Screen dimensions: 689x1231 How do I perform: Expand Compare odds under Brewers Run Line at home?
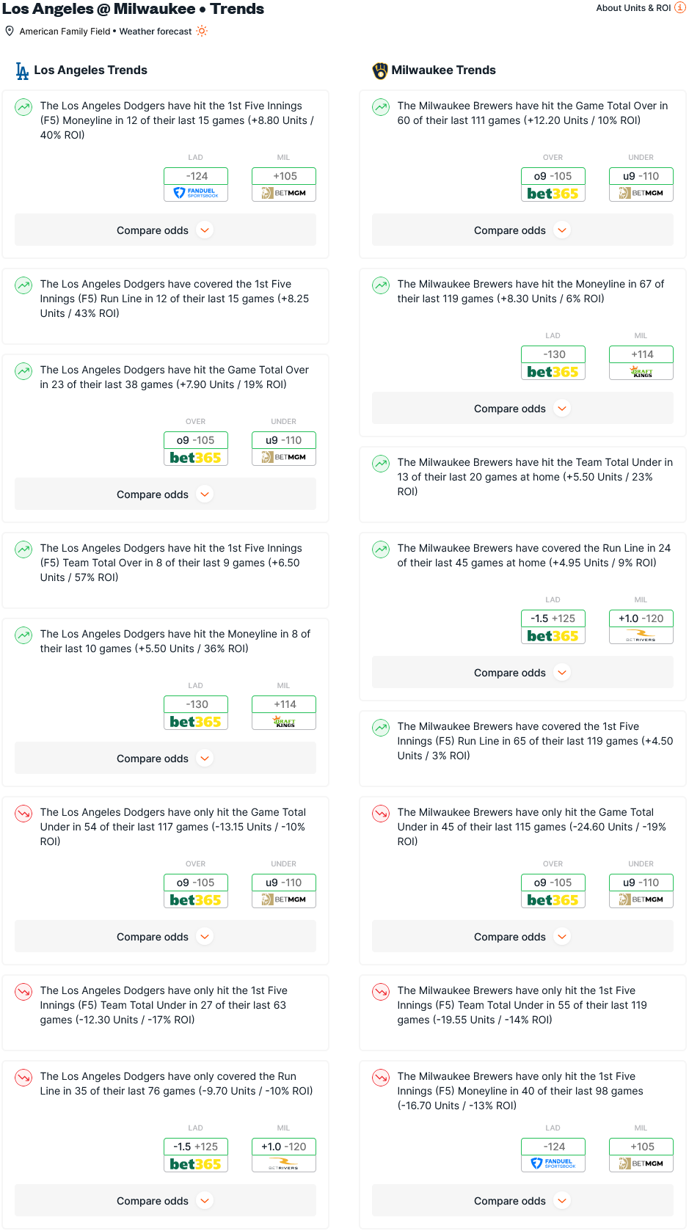click(x=522, y=672)
